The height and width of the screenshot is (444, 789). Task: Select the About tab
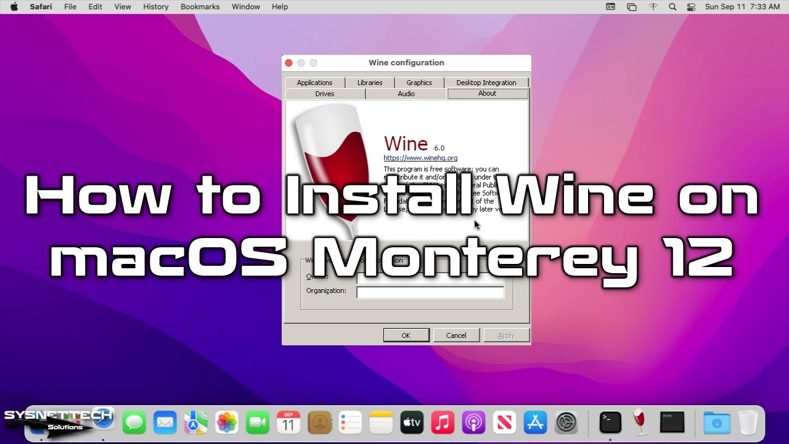tap(488, 94)
